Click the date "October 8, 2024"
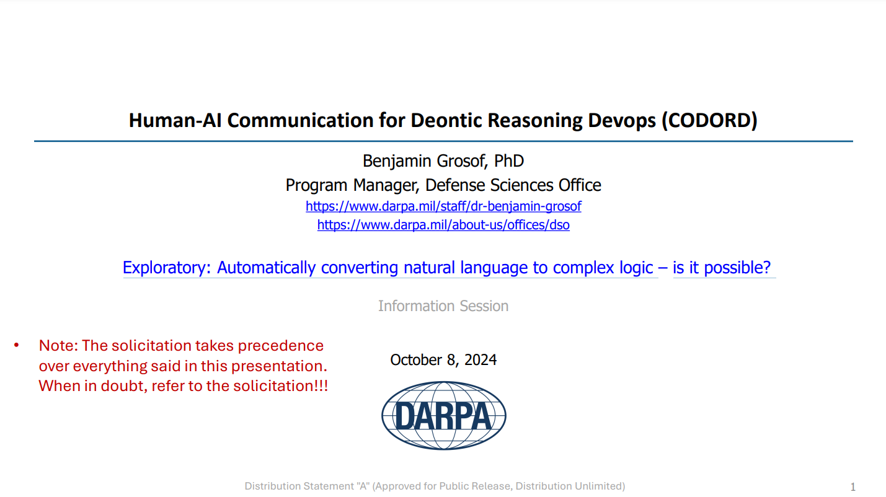This screenshot has height=497, width=886. [443, 360]
